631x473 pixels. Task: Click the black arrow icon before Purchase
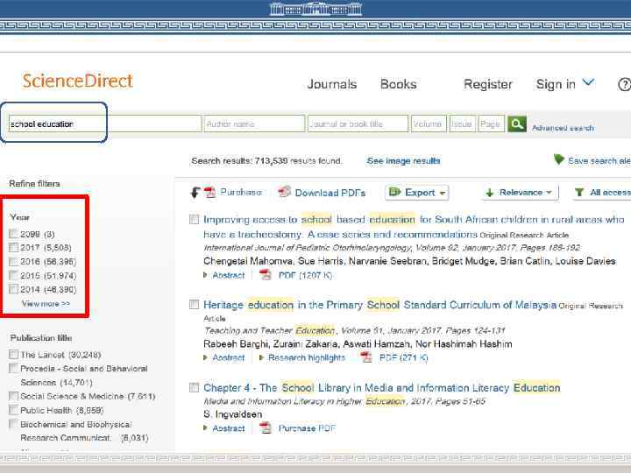pyautogui.click(x=195, y=193)
